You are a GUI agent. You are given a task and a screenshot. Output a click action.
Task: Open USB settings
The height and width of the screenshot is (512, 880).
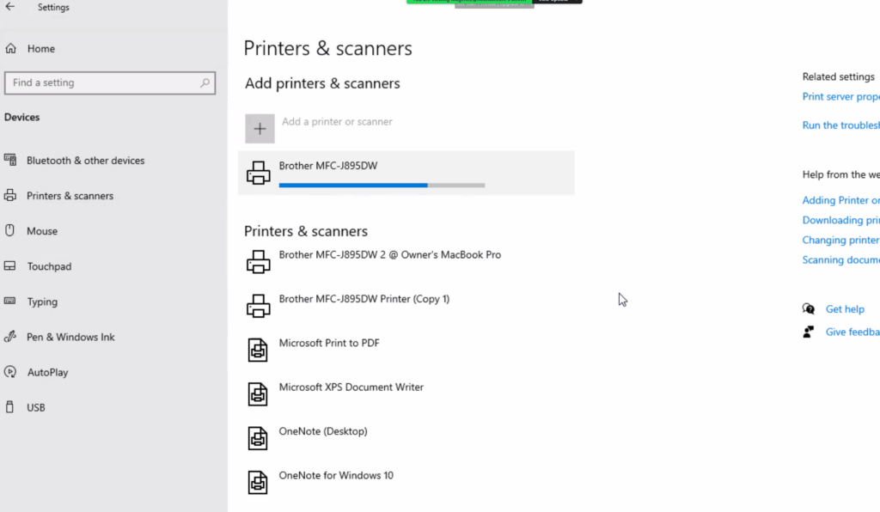pos(35,408)
